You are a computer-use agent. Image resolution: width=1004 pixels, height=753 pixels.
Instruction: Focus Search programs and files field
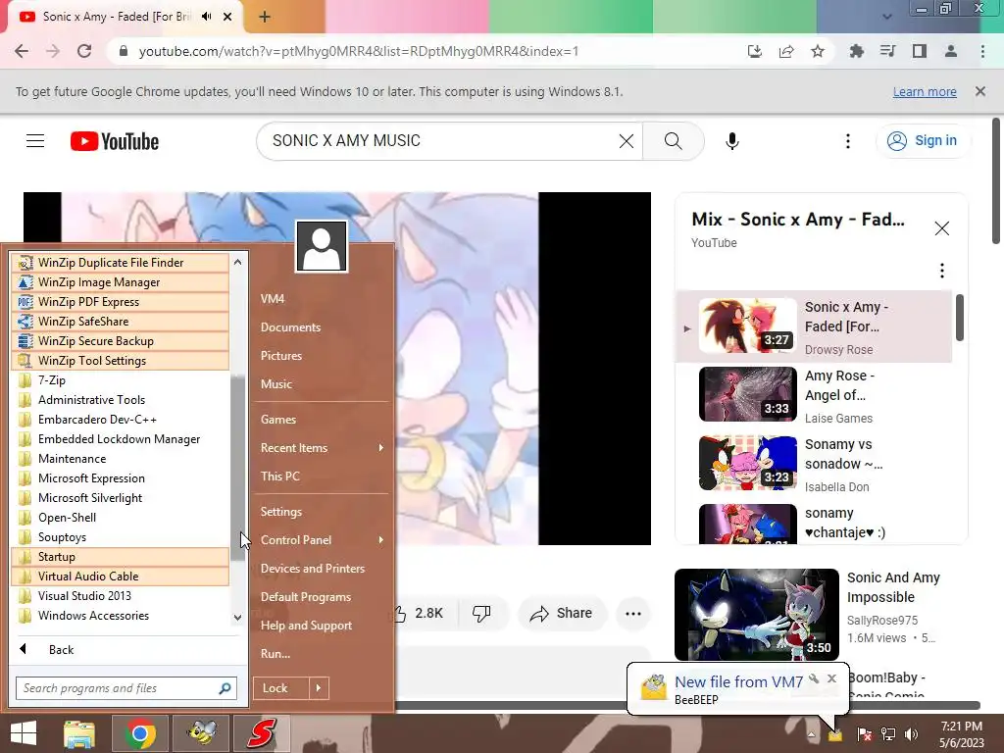point(126,688)
